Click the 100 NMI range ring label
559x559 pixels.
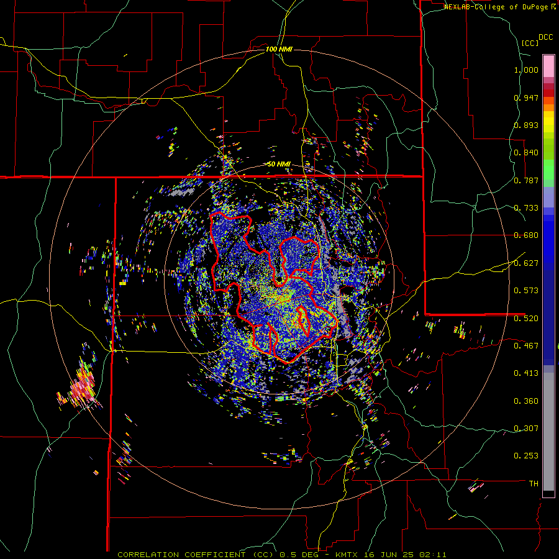(279, 49)
